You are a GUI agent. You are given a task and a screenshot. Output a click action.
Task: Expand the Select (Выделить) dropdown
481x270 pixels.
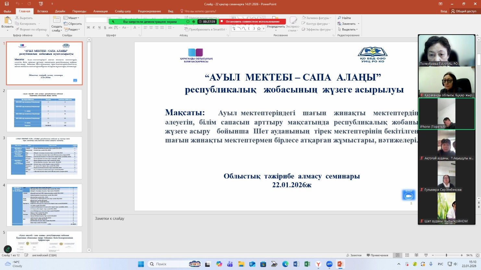pos(349,29)
